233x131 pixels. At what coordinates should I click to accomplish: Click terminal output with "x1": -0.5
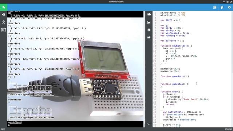48,59
